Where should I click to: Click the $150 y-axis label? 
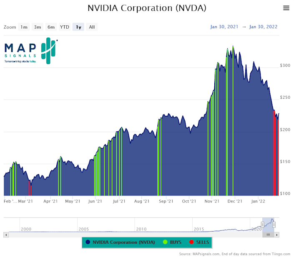point(285,162)
